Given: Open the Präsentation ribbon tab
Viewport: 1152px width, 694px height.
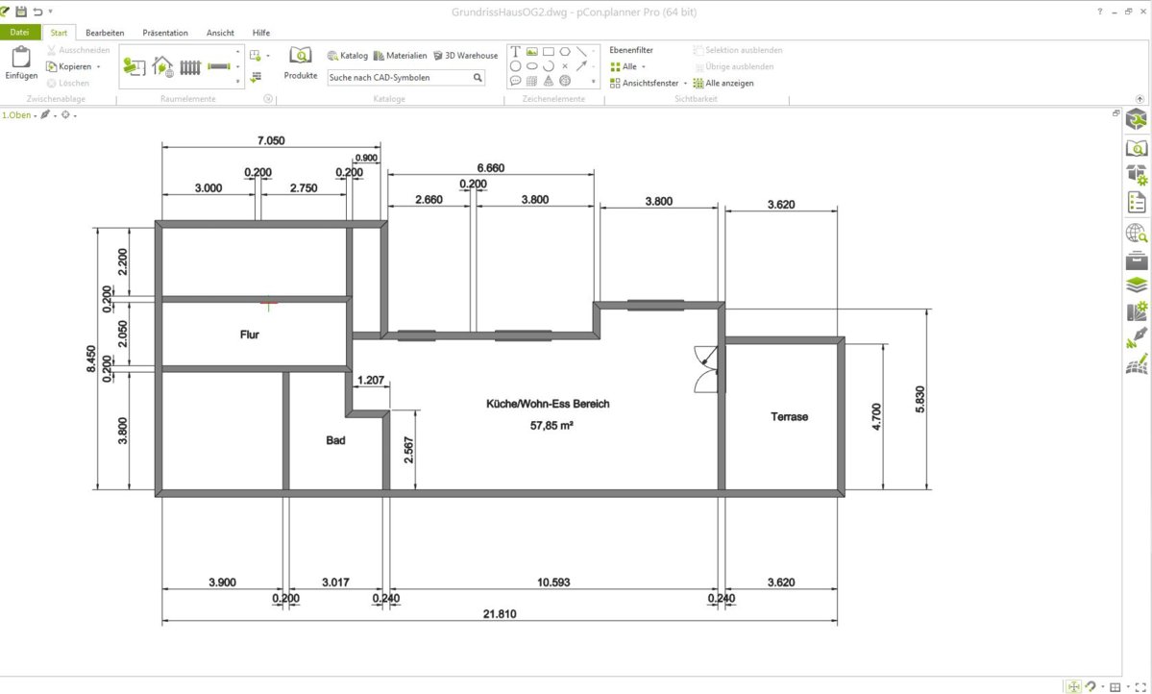Looking at the screenshot, I should click(165, 33).
